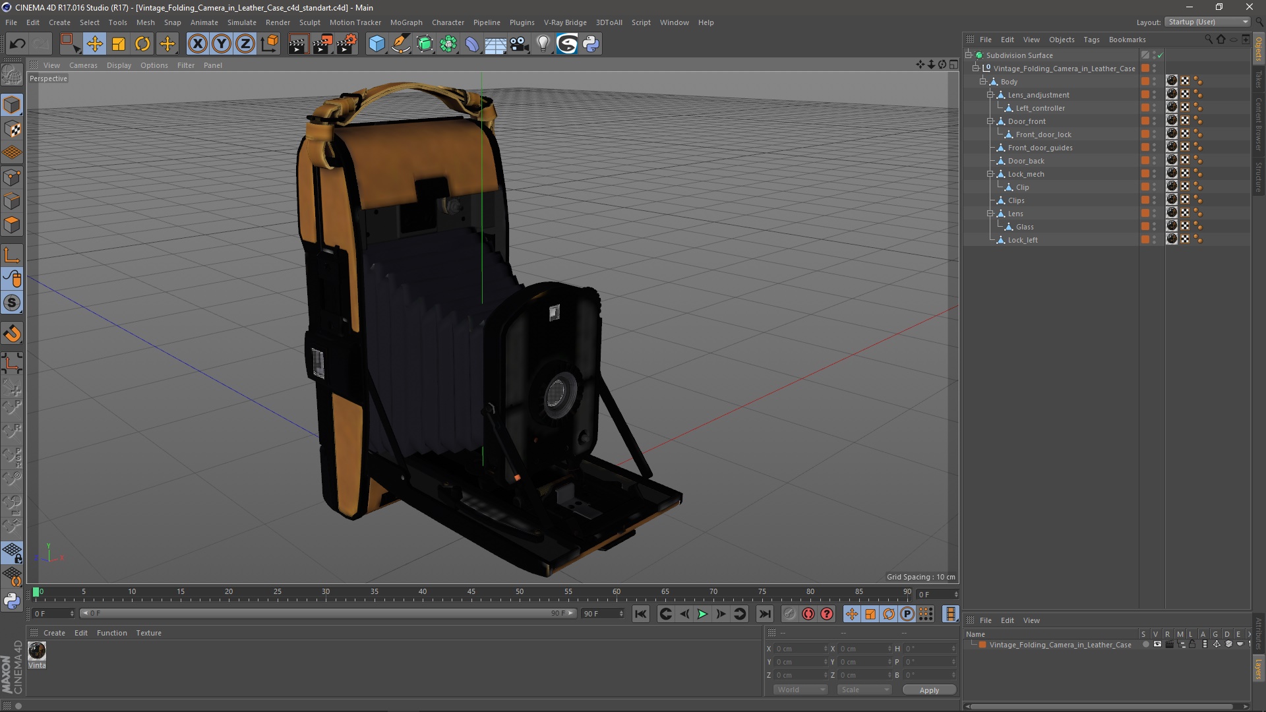1266x712 pixels.
Task: Collapse the Body object node
Action: [x=983, y=82]
